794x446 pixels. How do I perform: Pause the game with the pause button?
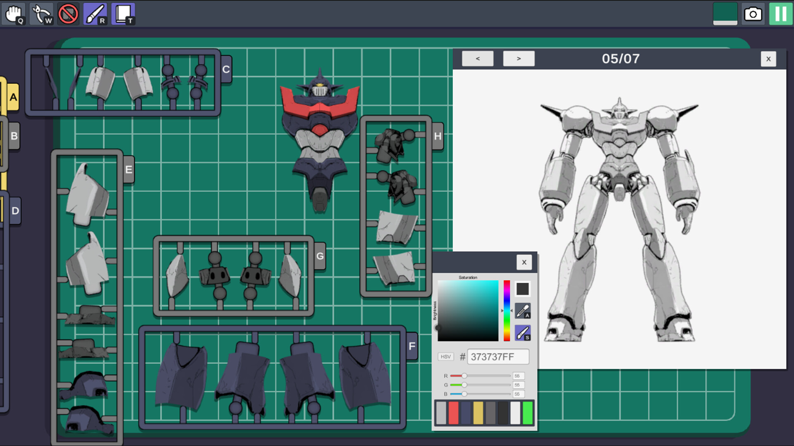780,14
